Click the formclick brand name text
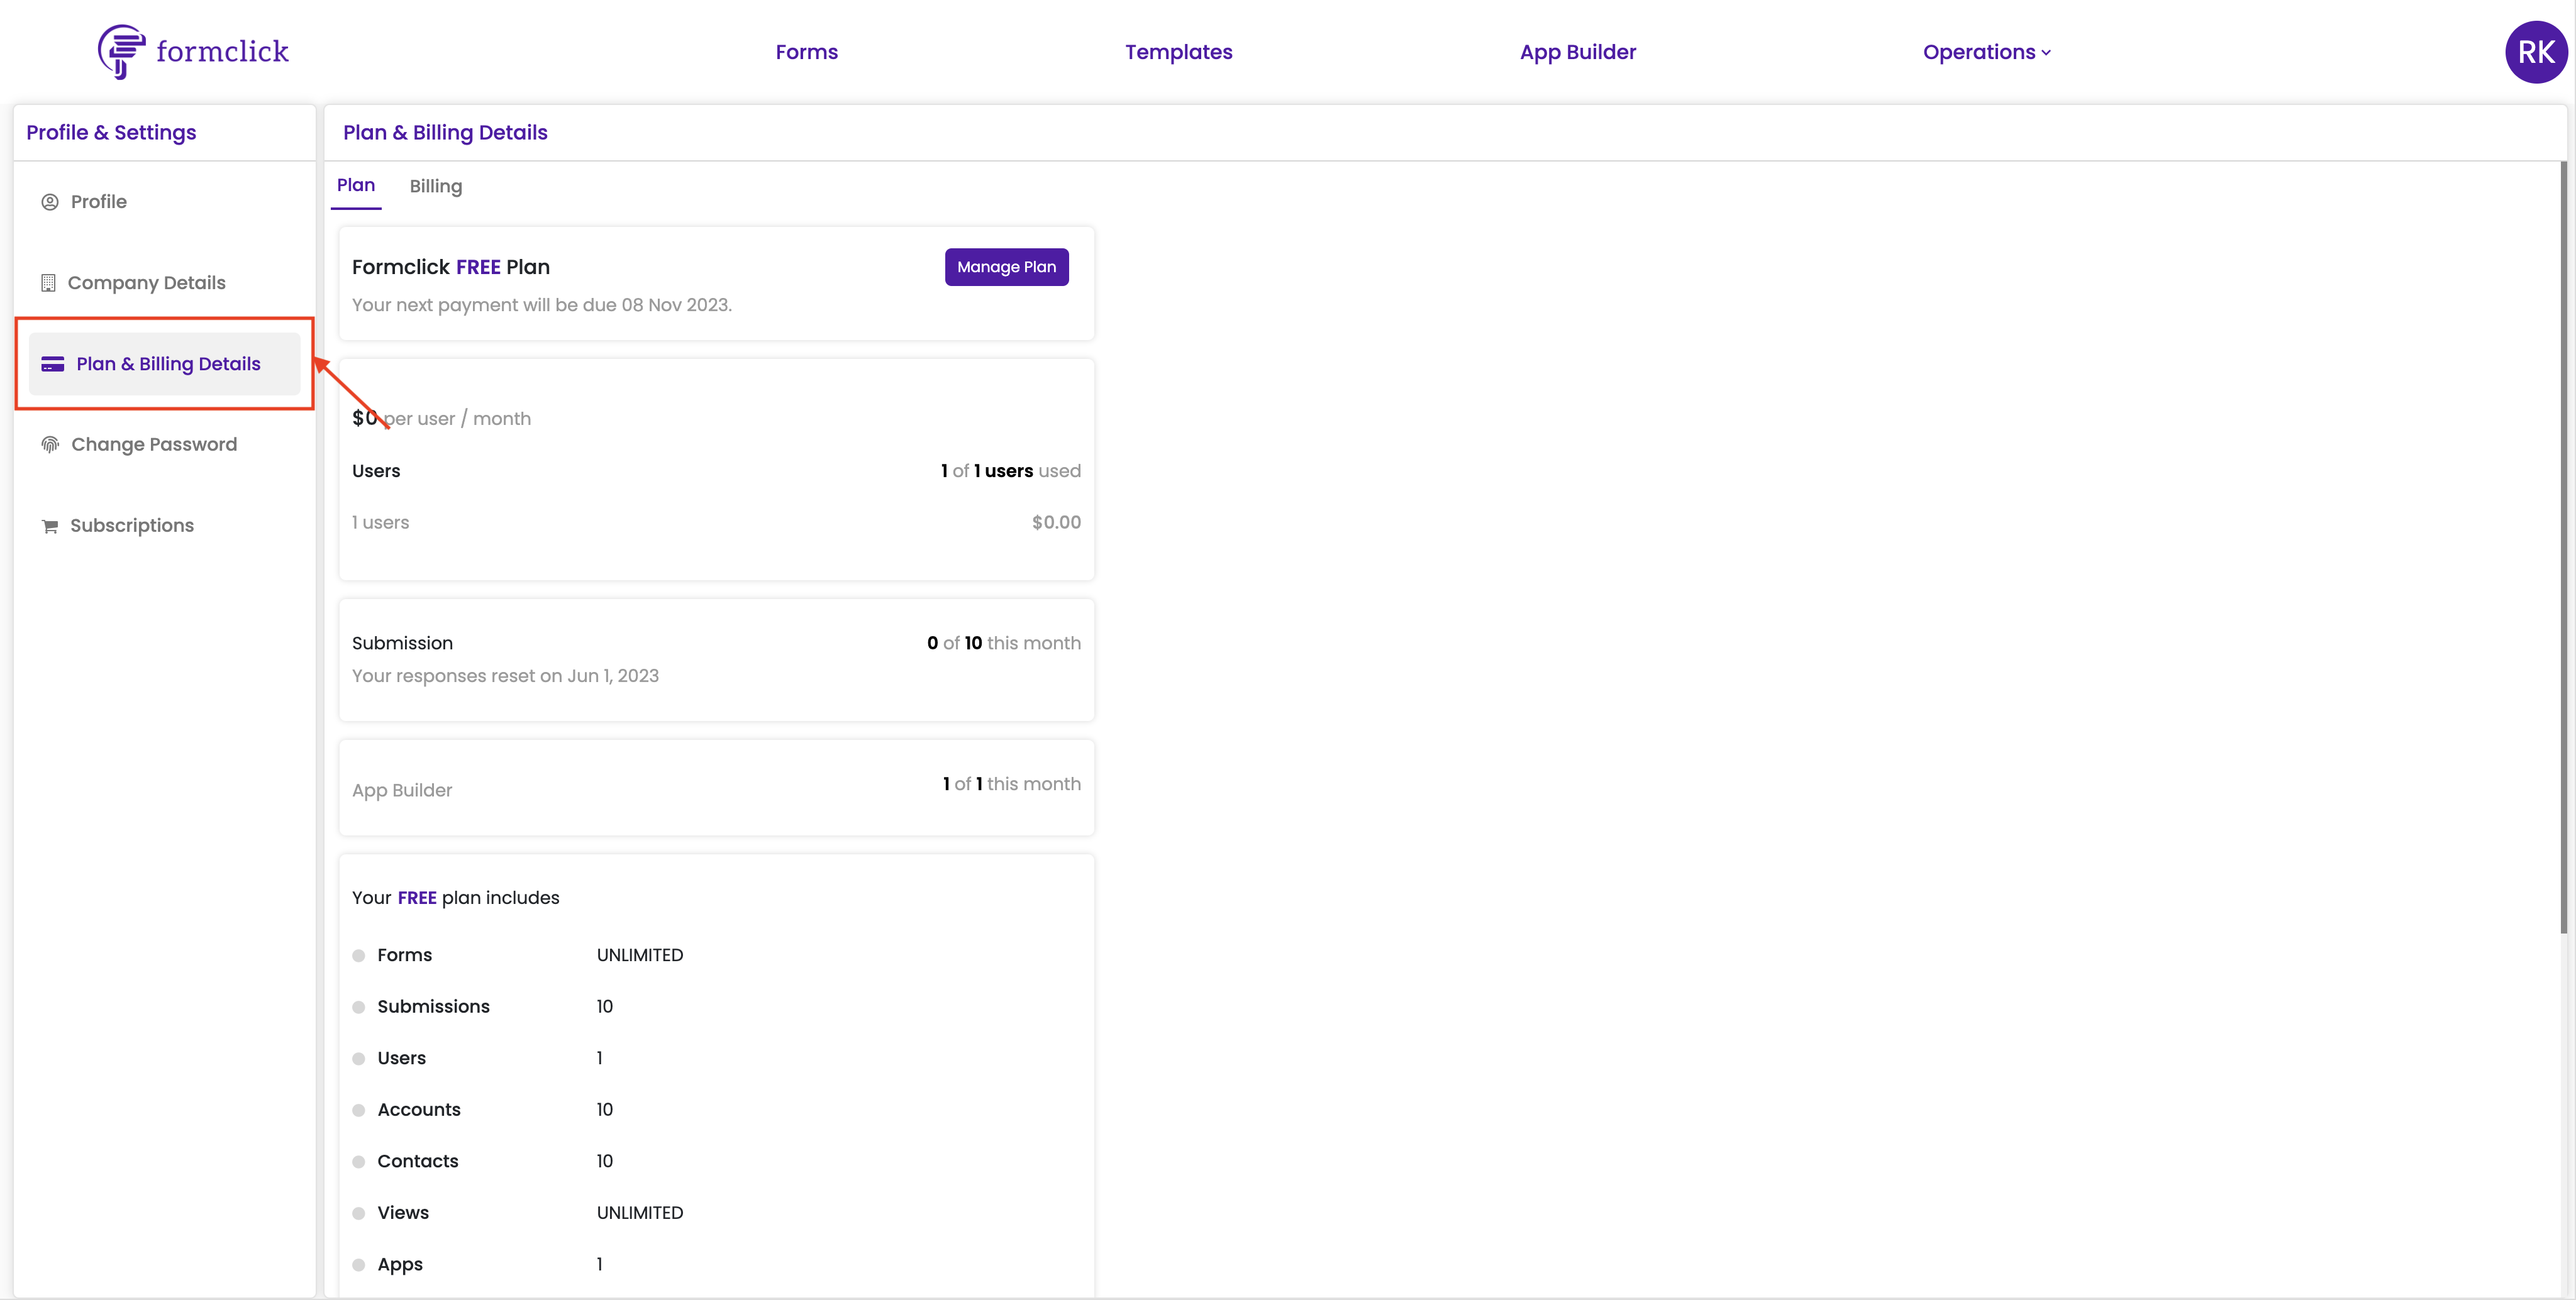Image resolution: width=2576 pixels, height=1300 pixels. (x=222, y=51)
